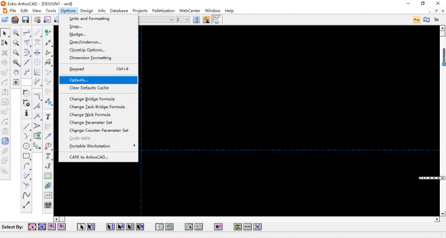Click the Pan hand tool

coord(16,72)
